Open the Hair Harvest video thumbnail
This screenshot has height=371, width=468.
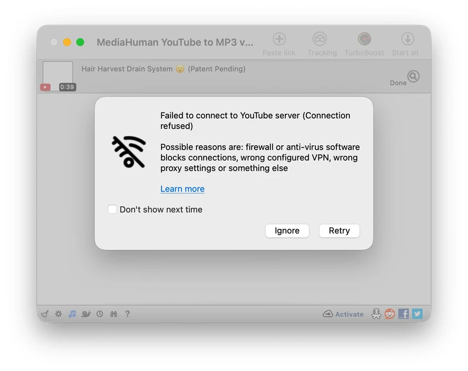[58, 75]
